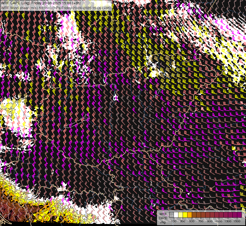Click the 1500 value on legend
This screenshot has width=246, height=226.
(x=237, y=221)
